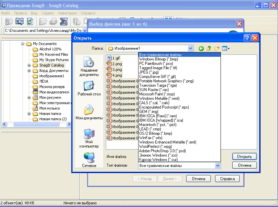Image resolution: width=278 pixels, height=207 pixels.
Task: Go back using the green arrow icon
Action: click(x=201, y=48)
